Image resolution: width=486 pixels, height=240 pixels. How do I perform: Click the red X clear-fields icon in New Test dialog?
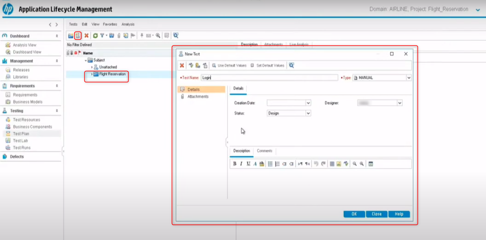coord(182,65)
